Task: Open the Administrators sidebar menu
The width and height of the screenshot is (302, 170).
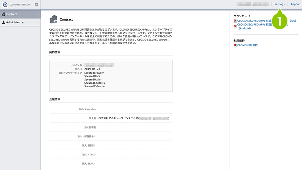Action: 20,22
